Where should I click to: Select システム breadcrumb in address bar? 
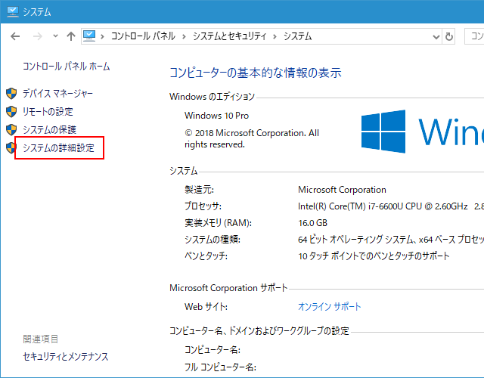297,36
